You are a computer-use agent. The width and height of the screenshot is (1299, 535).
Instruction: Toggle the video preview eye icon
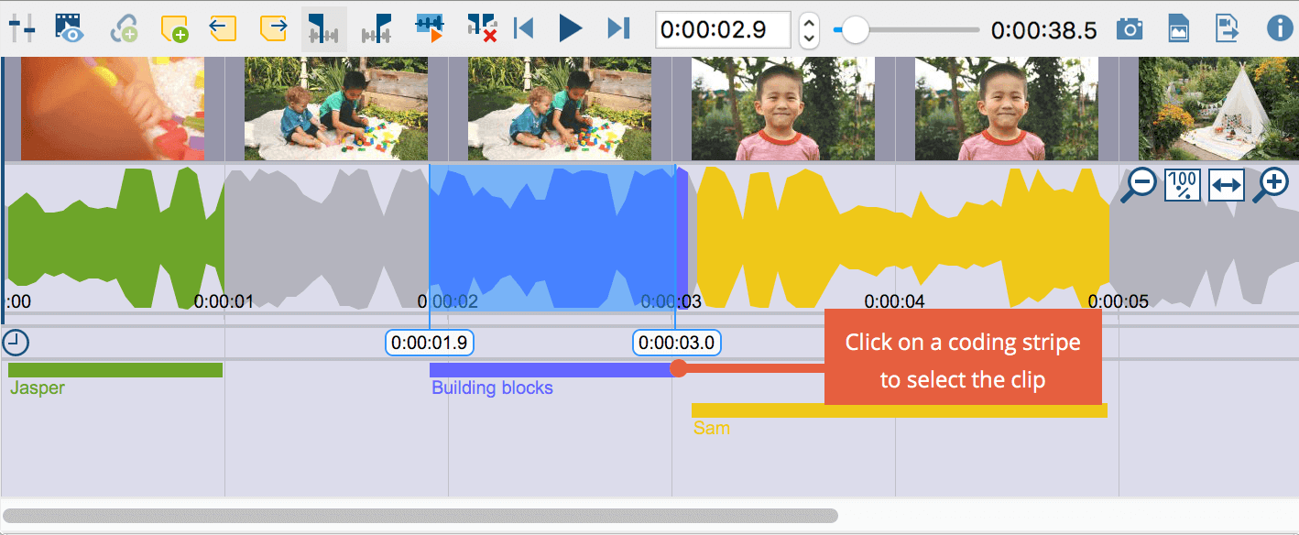(x=69, y=28)
